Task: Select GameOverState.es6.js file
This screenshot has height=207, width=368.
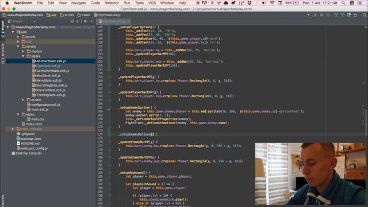Action: (52, 71)
